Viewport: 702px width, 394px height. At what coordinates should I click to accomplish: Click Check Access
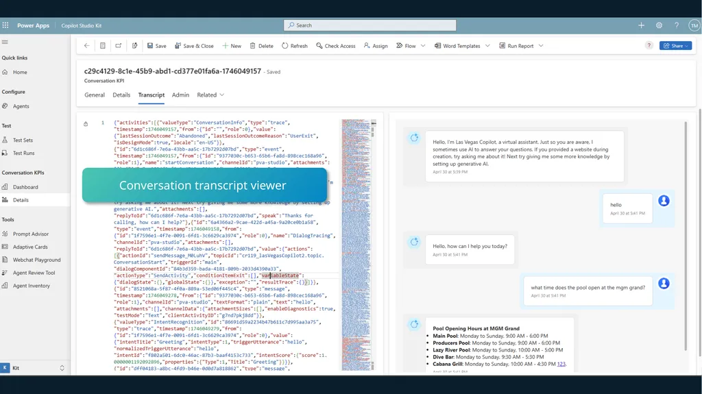[335, 46]
